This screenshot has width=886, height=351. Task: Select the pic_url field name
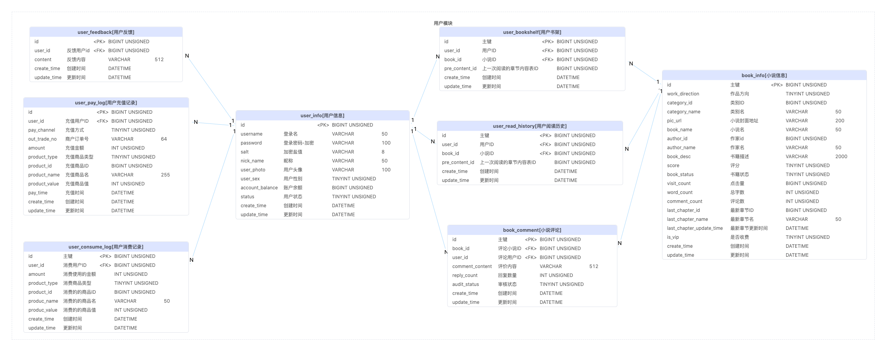click(674, 121)
